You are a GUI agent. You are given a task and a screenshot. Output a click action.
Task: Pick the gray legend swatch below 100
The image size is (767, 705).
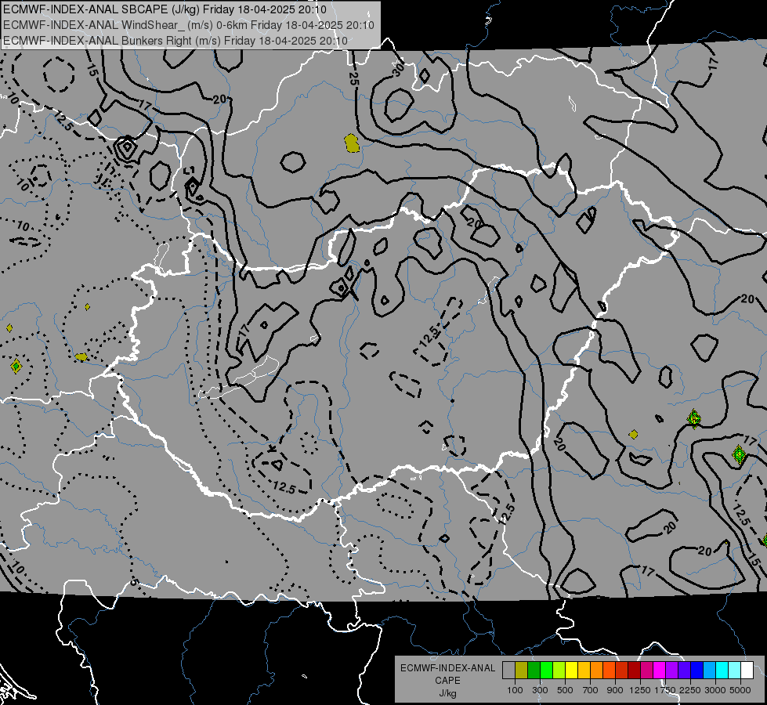pyautogui.click(x=509, y=671)
